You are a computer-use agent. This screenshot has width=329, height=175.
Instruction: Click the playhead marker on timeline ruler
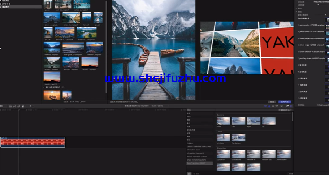19,110
